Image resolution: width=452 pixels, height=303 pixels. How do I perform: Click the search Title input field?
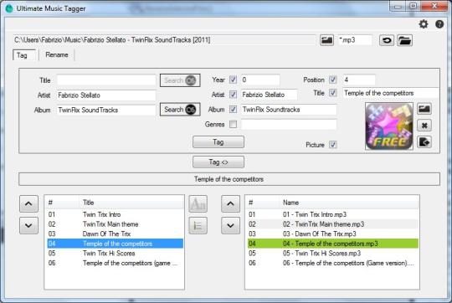click(x=106, y=80)
